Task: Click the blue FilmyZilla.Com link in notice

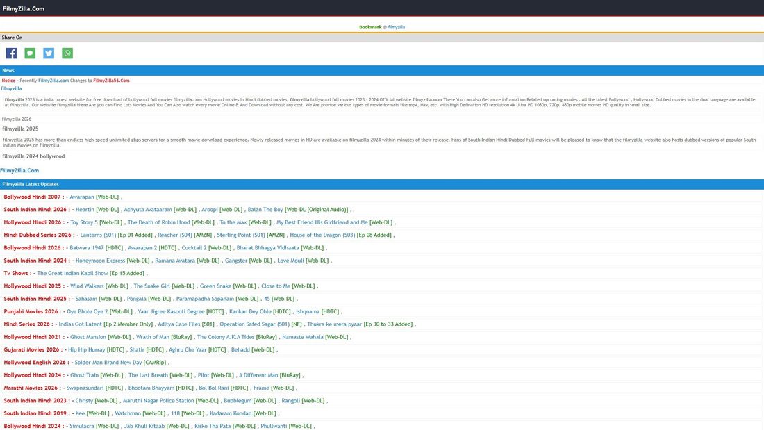Action: click(x=53, y=81)
